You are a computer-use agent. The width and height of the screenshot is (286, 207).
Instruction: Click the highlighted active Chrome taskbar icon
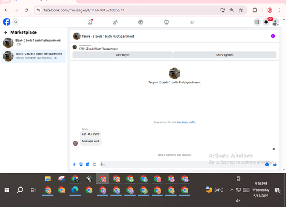pyautogui.click(x=102, y=179)
